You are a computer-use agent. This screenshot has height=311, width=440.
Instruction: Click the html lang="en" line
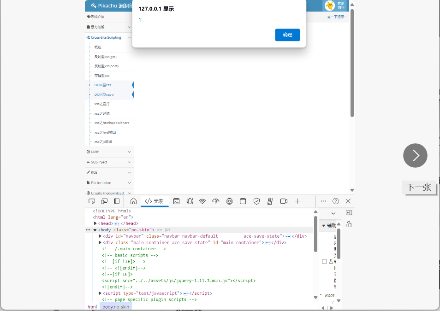point(113,217)
